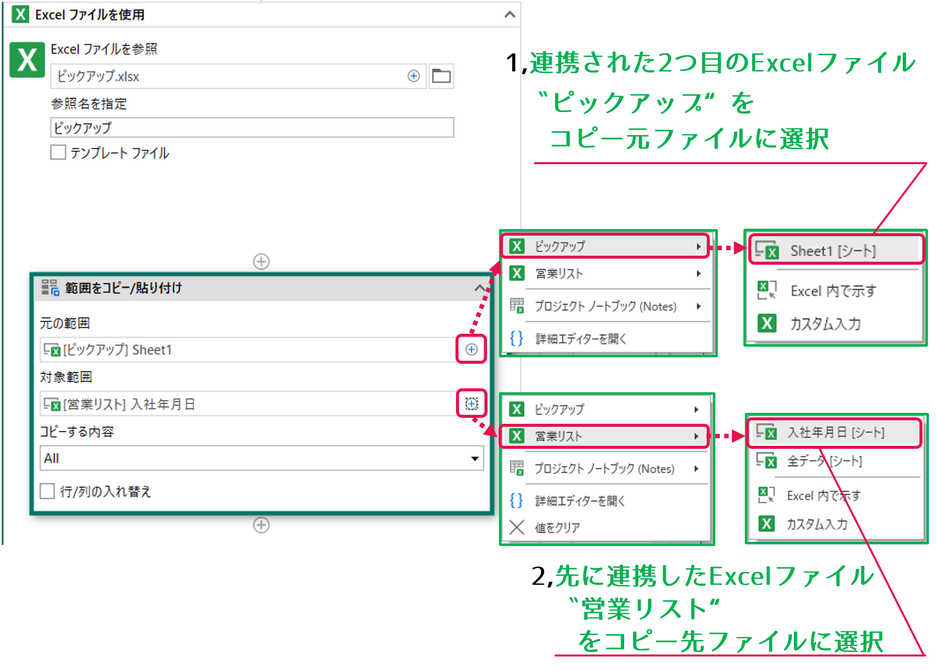Viewport: 938px width, 671px height.
Task: Click the arrow next to lower プロジェクト ノートブック
Action: [x=696, y=468]
